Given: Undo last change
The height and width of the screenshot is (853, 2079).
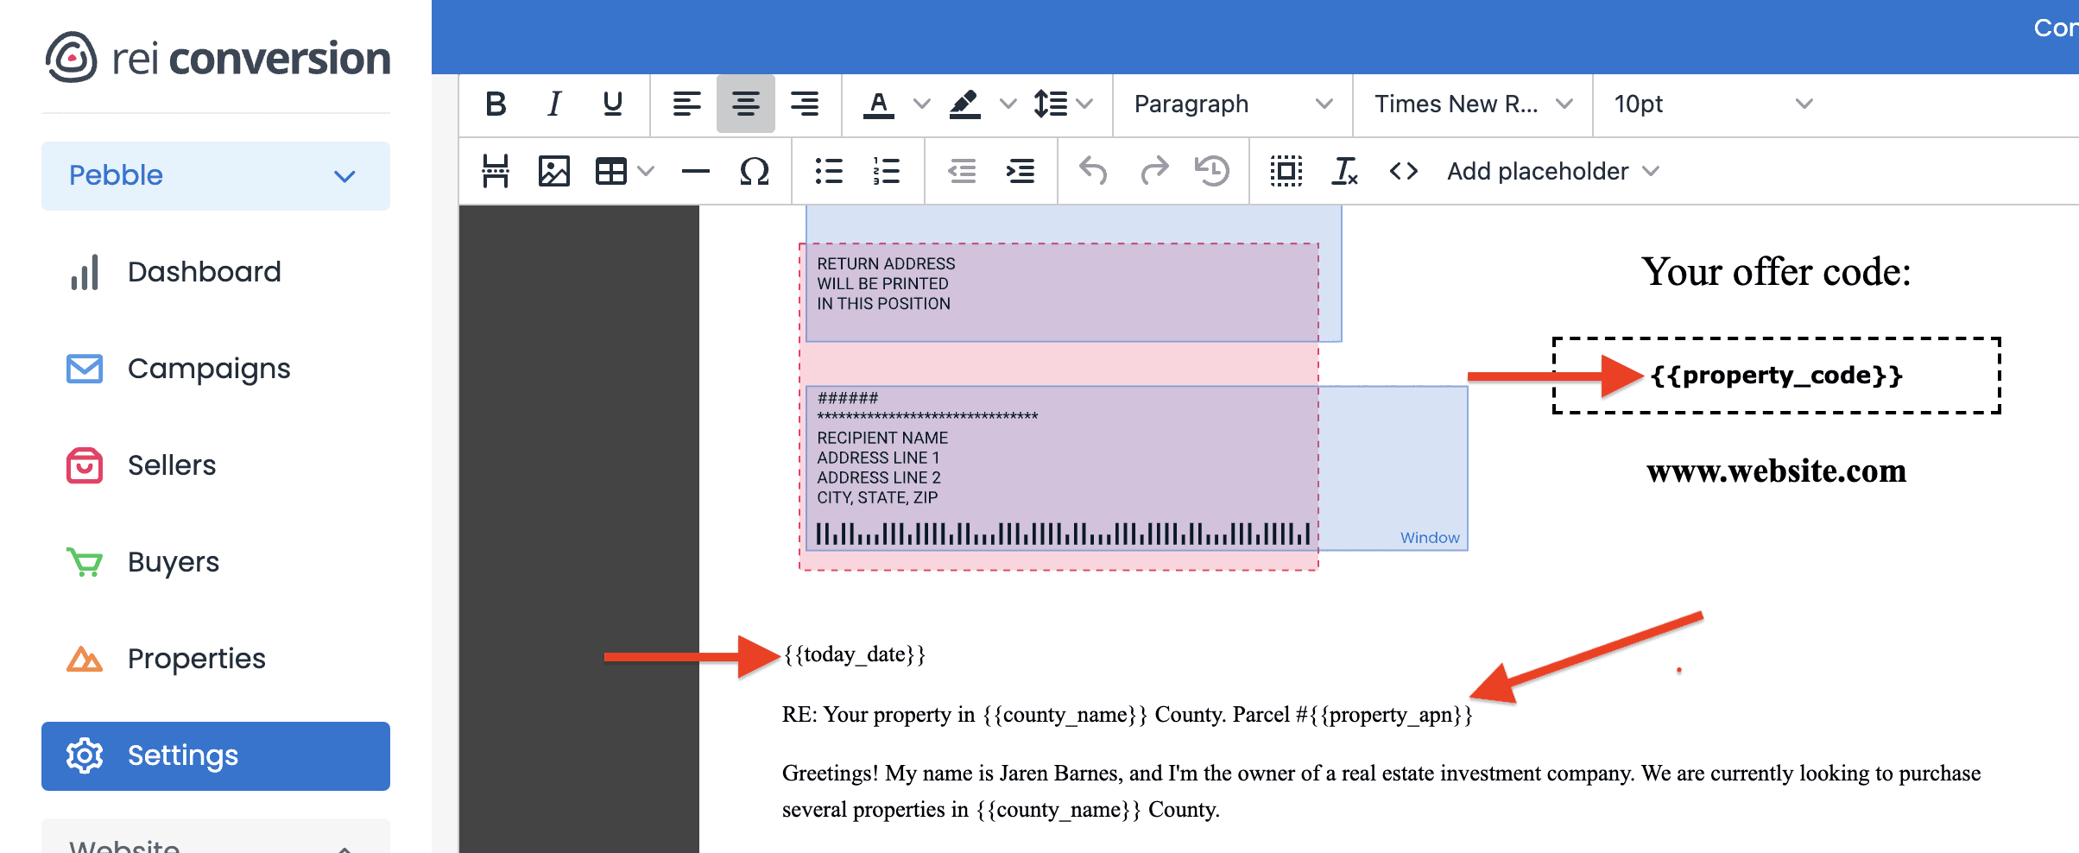Looking at the screenshot, I should [x=1095, y=171].
